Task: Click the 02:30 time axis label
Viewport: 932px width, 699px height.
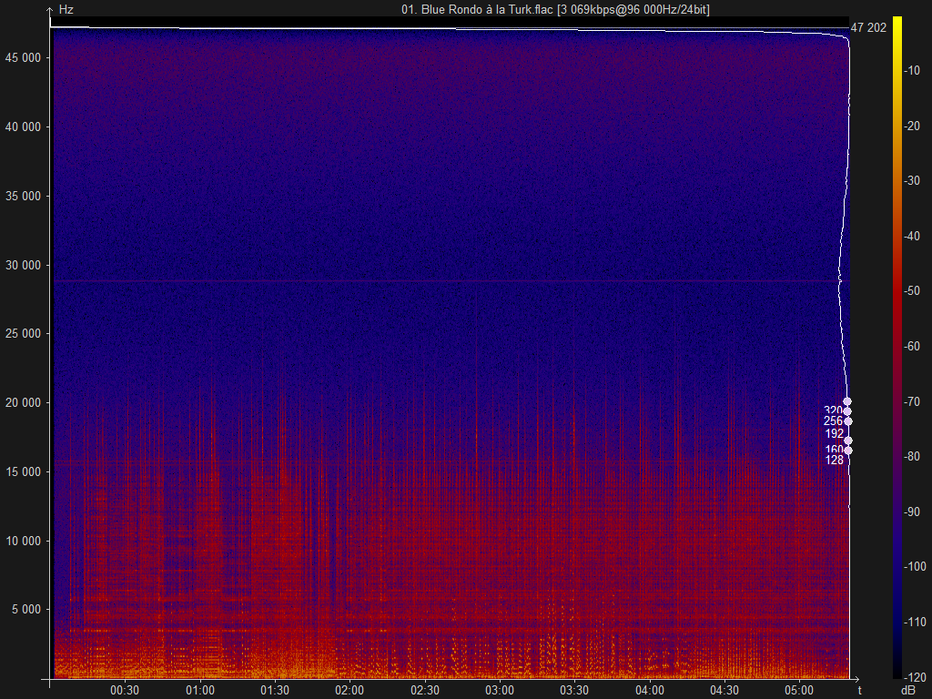Action: pyautogui.click(x=424, y=690)
